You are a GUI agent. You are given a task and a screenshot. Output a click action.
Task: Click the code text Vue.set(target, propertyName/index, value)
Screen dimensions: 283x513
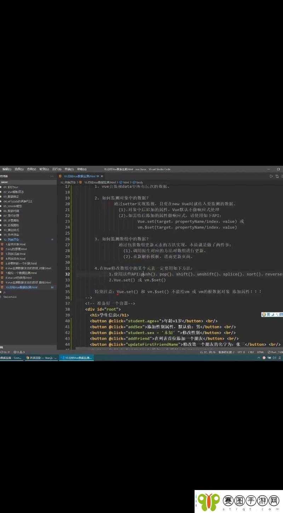tap(187, 222)
